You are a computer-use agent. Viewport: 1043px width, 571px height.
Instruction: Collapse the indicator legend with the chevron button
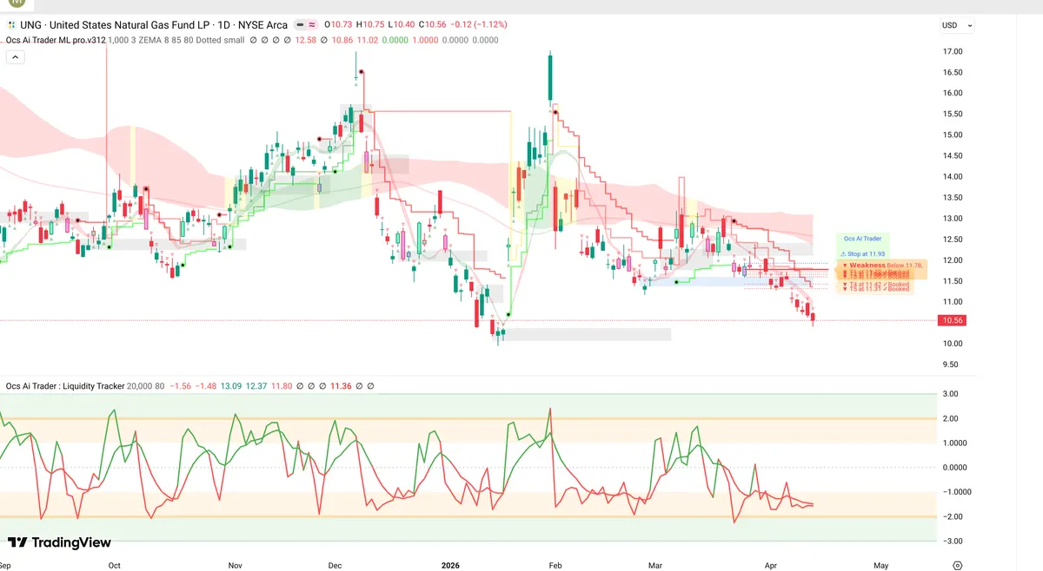click(14, 57)
